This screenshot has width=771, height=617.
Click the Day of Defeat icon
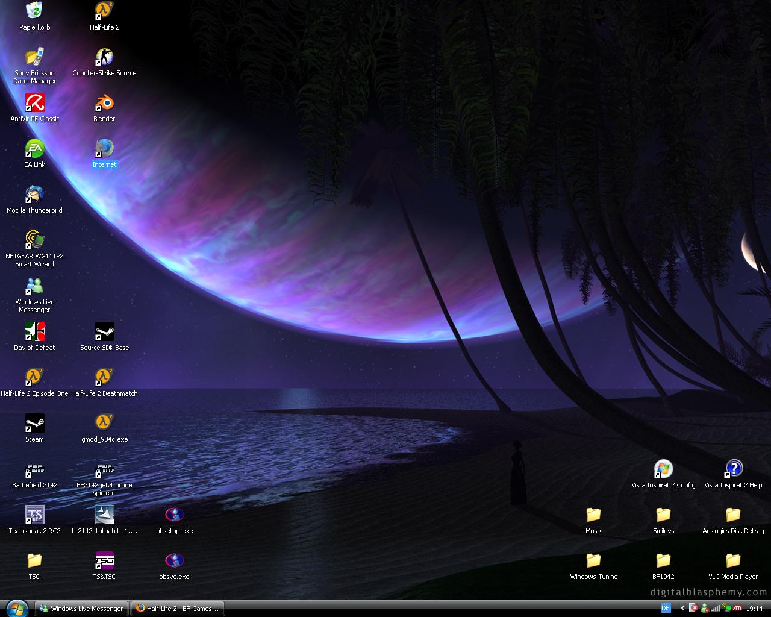(34, 333)
